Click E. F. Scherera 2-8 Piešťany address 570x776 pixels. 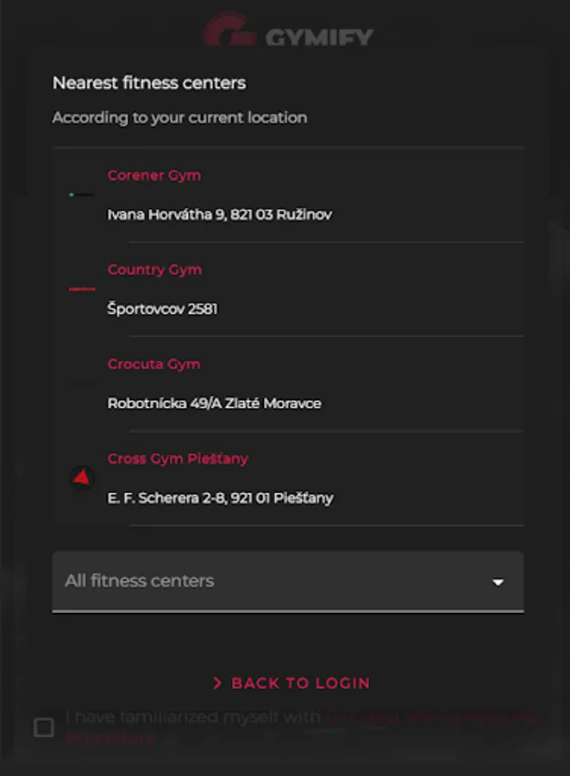click(220, 498)
